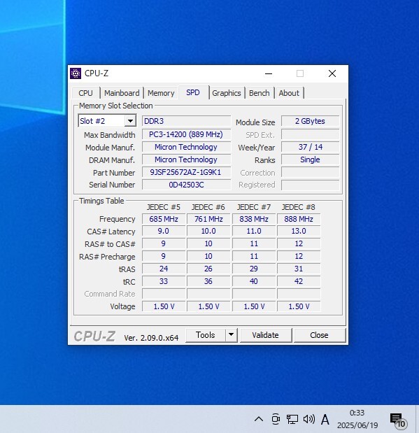
Task: Click the JEDEC #5 voltage 1.50 V cell
Action: (164, 306)
